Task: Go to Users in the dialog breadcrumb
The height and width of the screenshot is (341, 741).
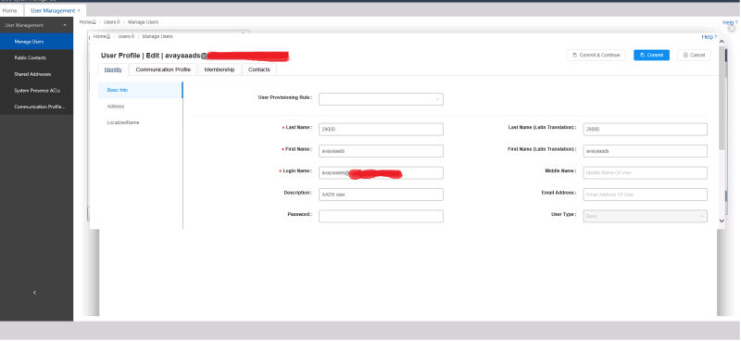Action: (126, 36)
